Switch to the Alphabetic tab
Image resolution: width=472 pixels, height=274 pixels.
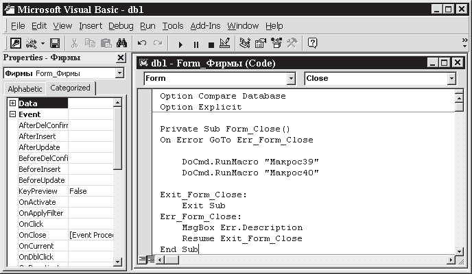click(25, 89)
